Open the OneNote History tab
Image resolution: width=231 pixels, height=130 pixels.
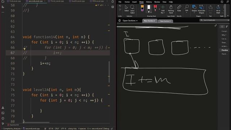coord(149,2)
